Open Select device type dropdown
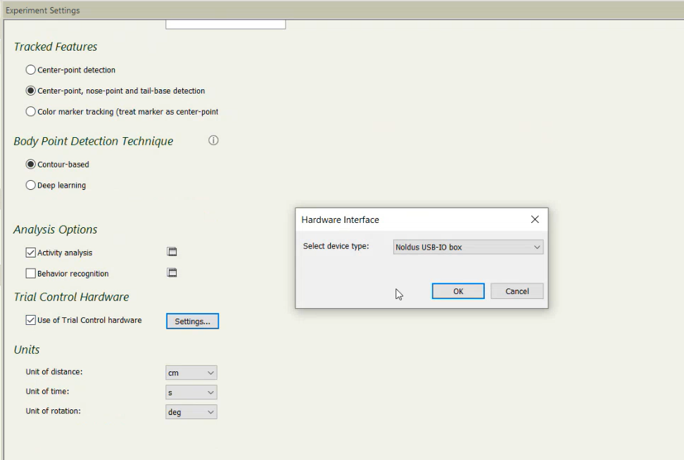This screenshot has width=684, height=460. point(468,247)
